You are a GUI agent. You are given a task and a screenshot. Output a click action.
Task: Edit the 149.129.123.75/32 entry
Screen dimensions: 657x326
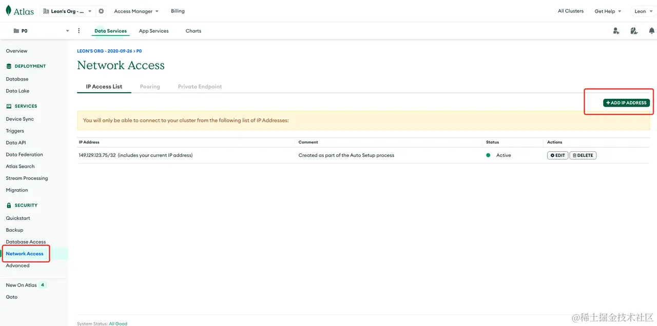[x=557, y=155]
